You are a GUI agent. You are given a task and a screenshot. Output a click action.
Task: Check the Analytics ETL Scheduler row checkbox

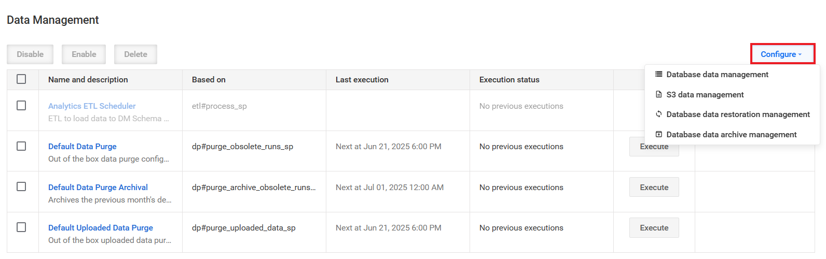coord(21,106)
